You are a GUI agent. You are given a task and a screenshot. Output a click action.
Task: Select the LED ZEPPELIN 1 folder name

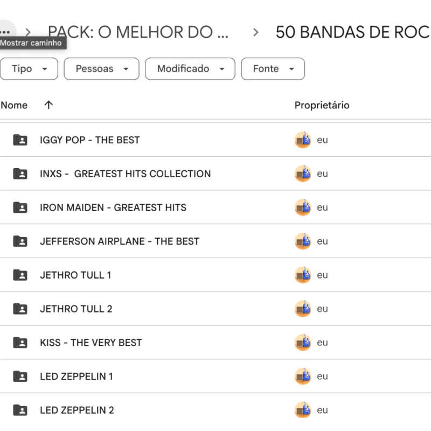click(x=77, y=377)
